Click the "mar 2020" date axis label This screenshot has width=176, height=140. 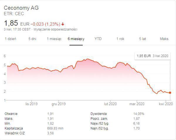(x=137, y=104)
